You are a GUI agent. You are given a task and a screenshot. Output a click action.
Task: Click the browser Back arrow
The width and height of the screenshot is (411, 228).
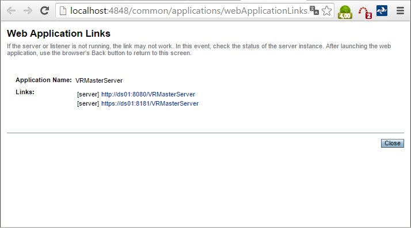12,11
